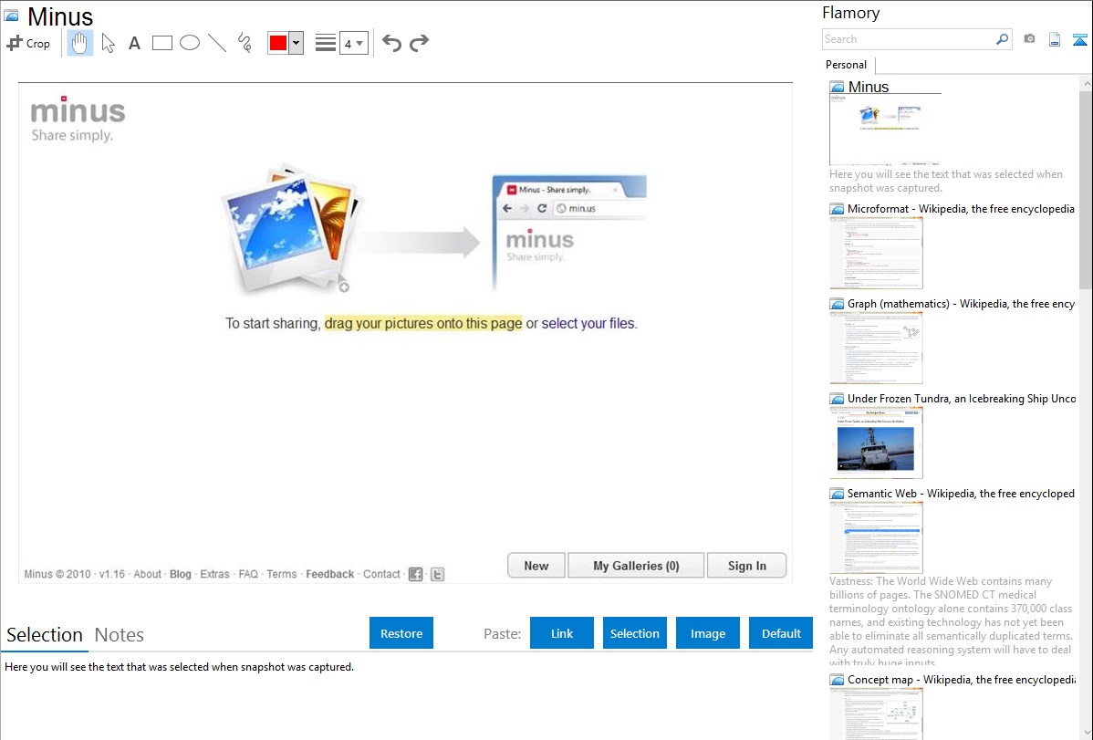Switch to the Personal tab

[847, 65]
